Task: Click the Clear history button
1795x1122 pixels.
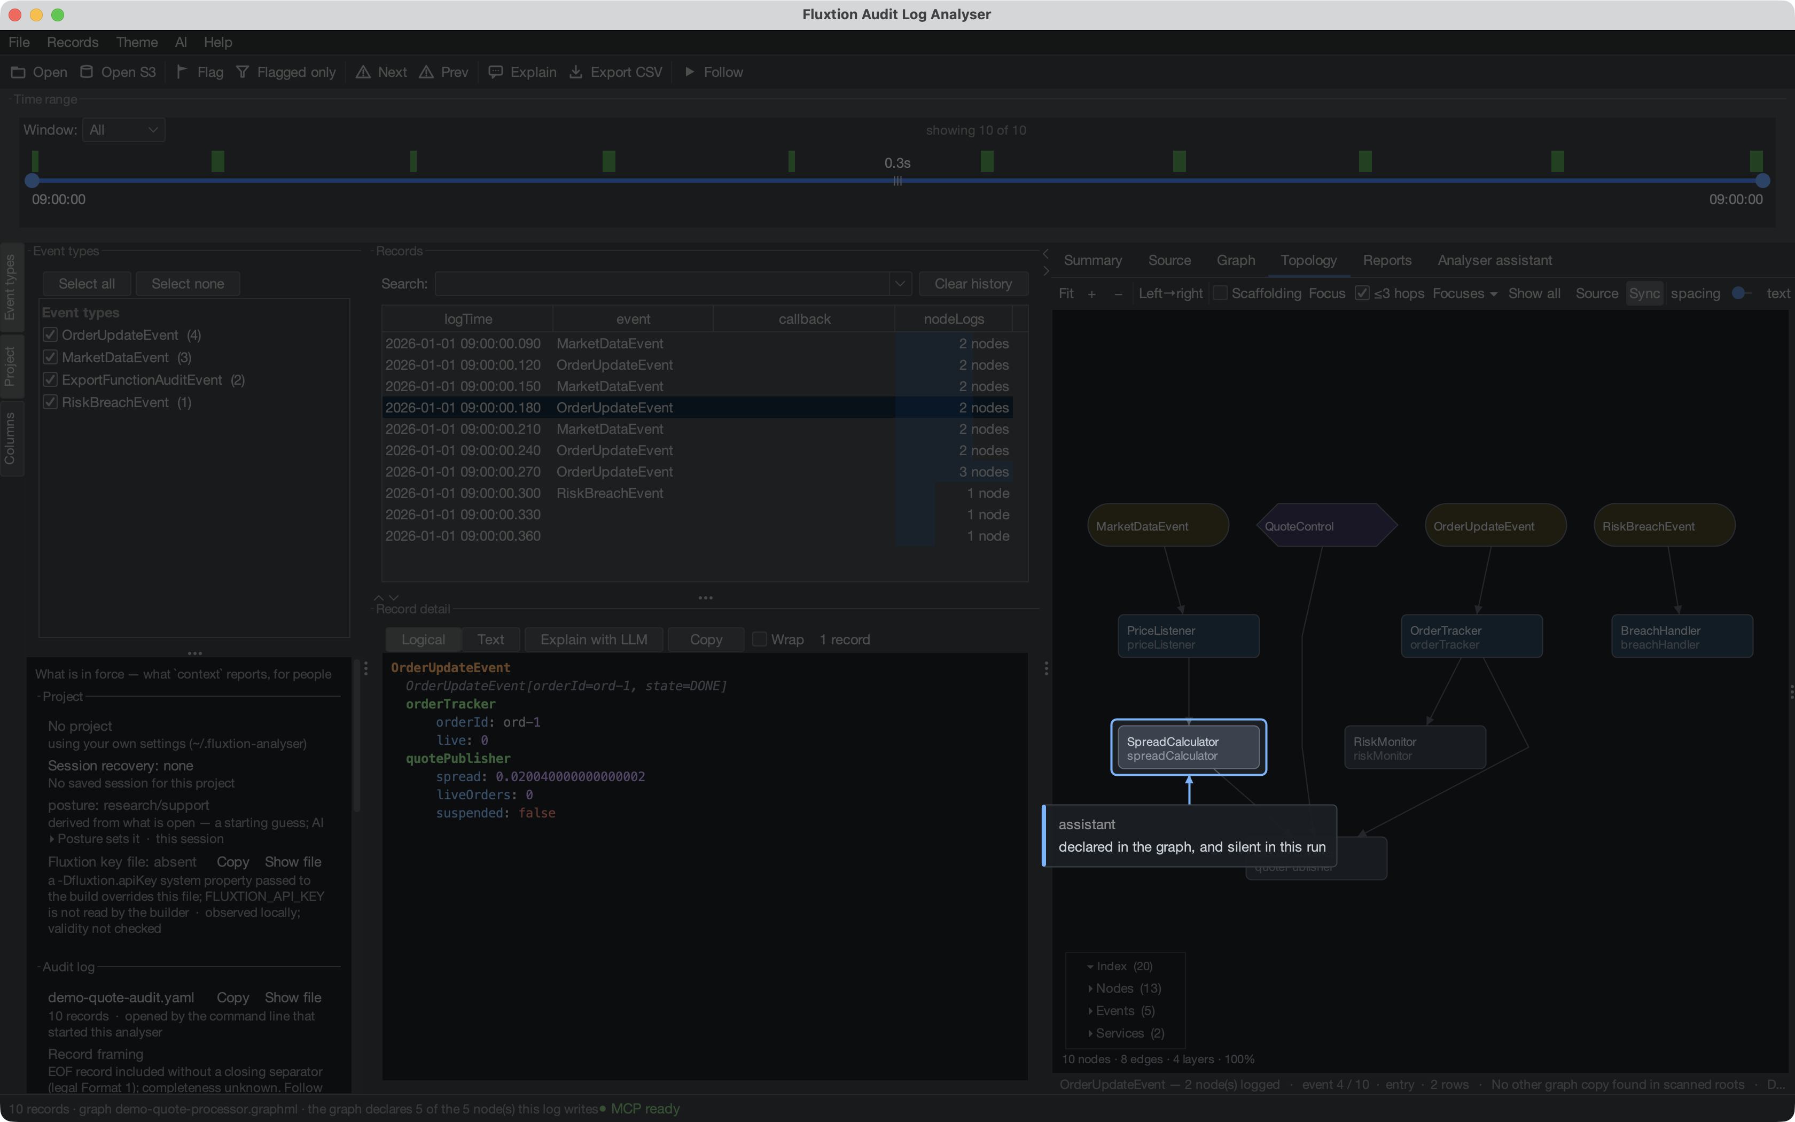Action: [x=973, y=284]
